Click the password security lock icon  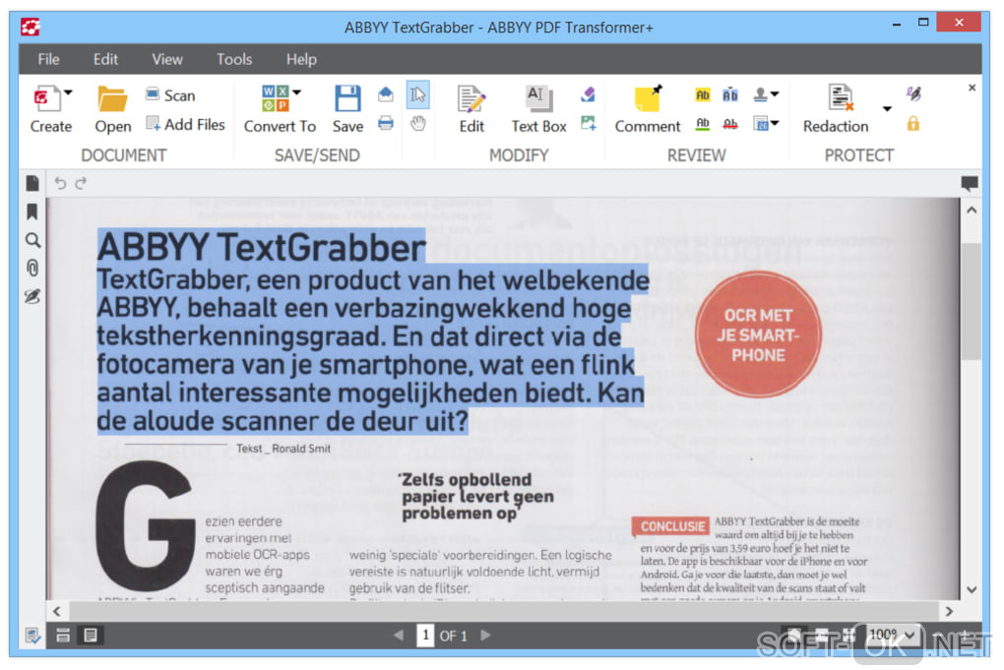pyautogui.click(x=913, y=124)
